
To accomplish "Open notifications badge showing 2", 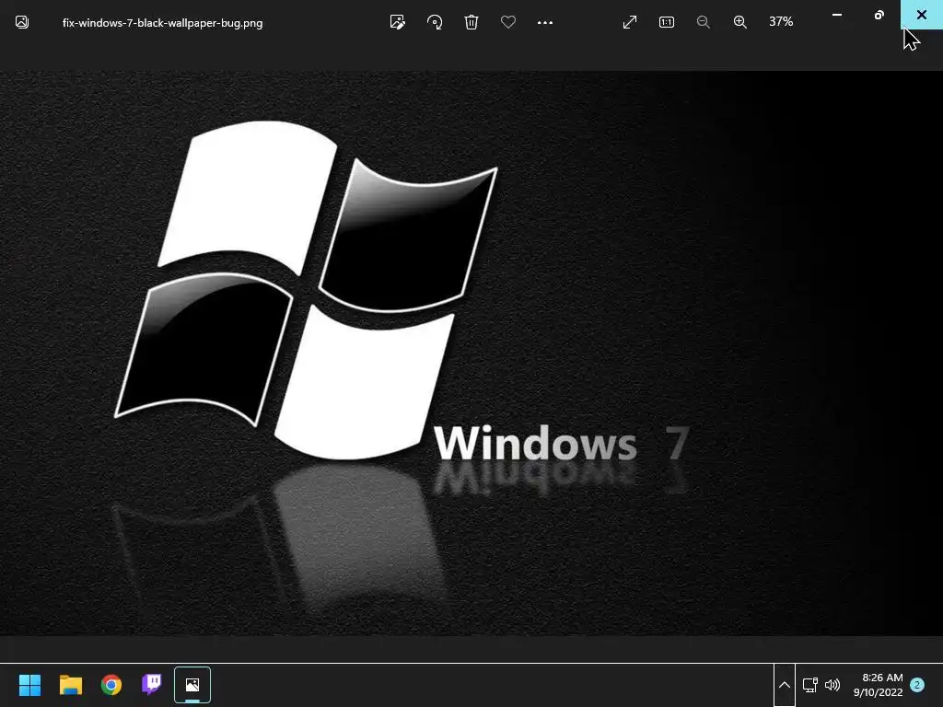I will pyautogui.click(x=917, y=685).
